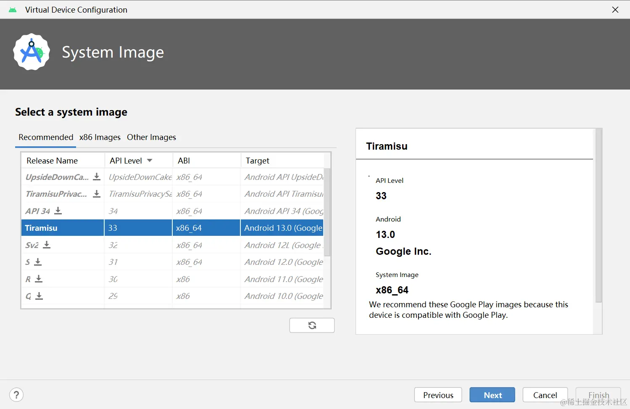Select the TiramisuPrivac... release name
The image size is (630, 409).
(x=56, y=194)
